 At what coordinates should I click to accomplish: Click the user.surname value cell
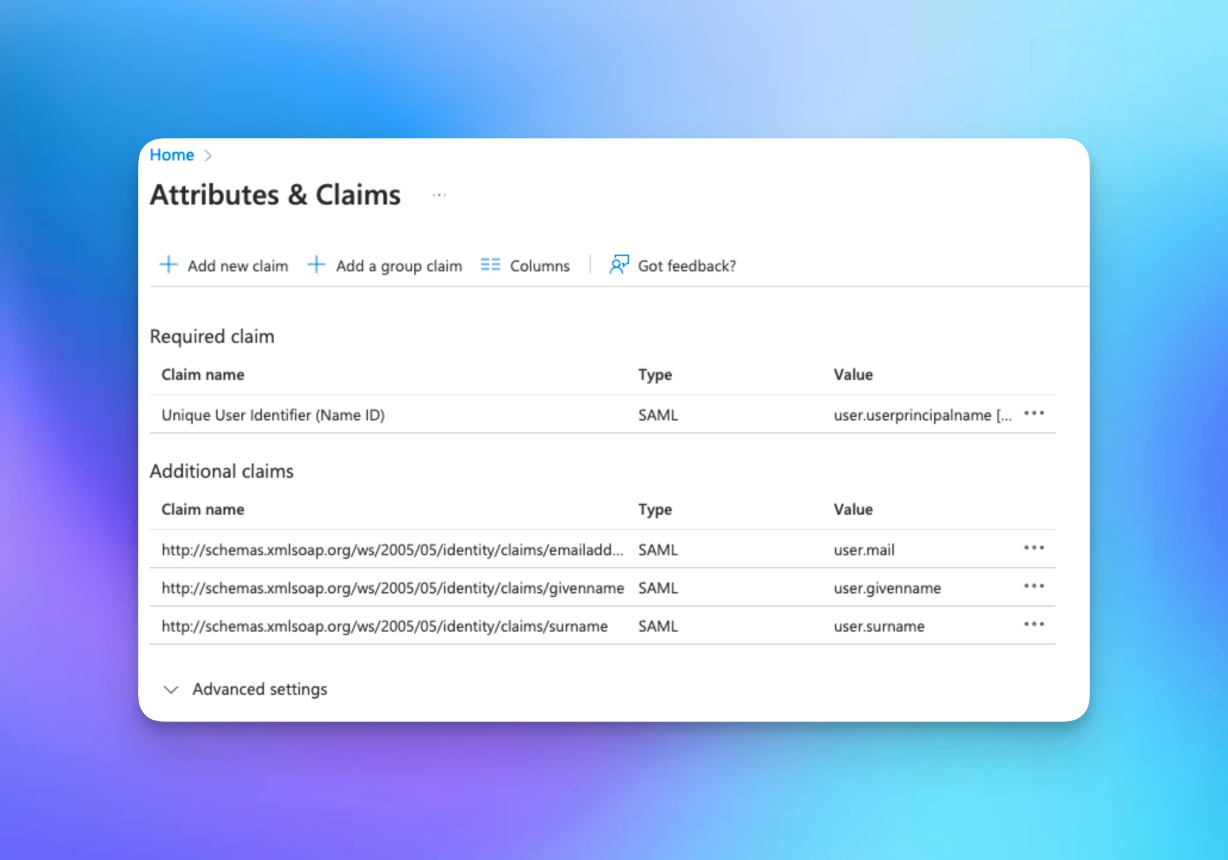pyautogui.click(x=879, y=626)
